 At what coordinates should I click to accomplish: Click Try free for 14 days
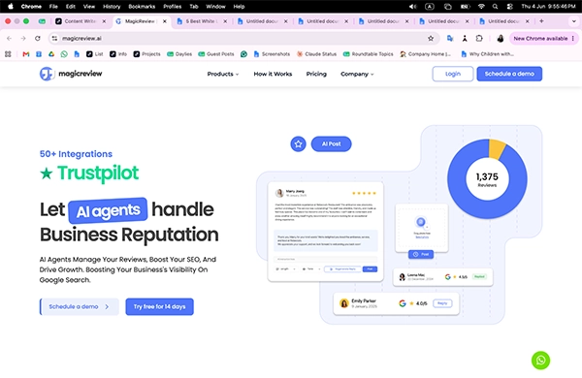(160, 307)
